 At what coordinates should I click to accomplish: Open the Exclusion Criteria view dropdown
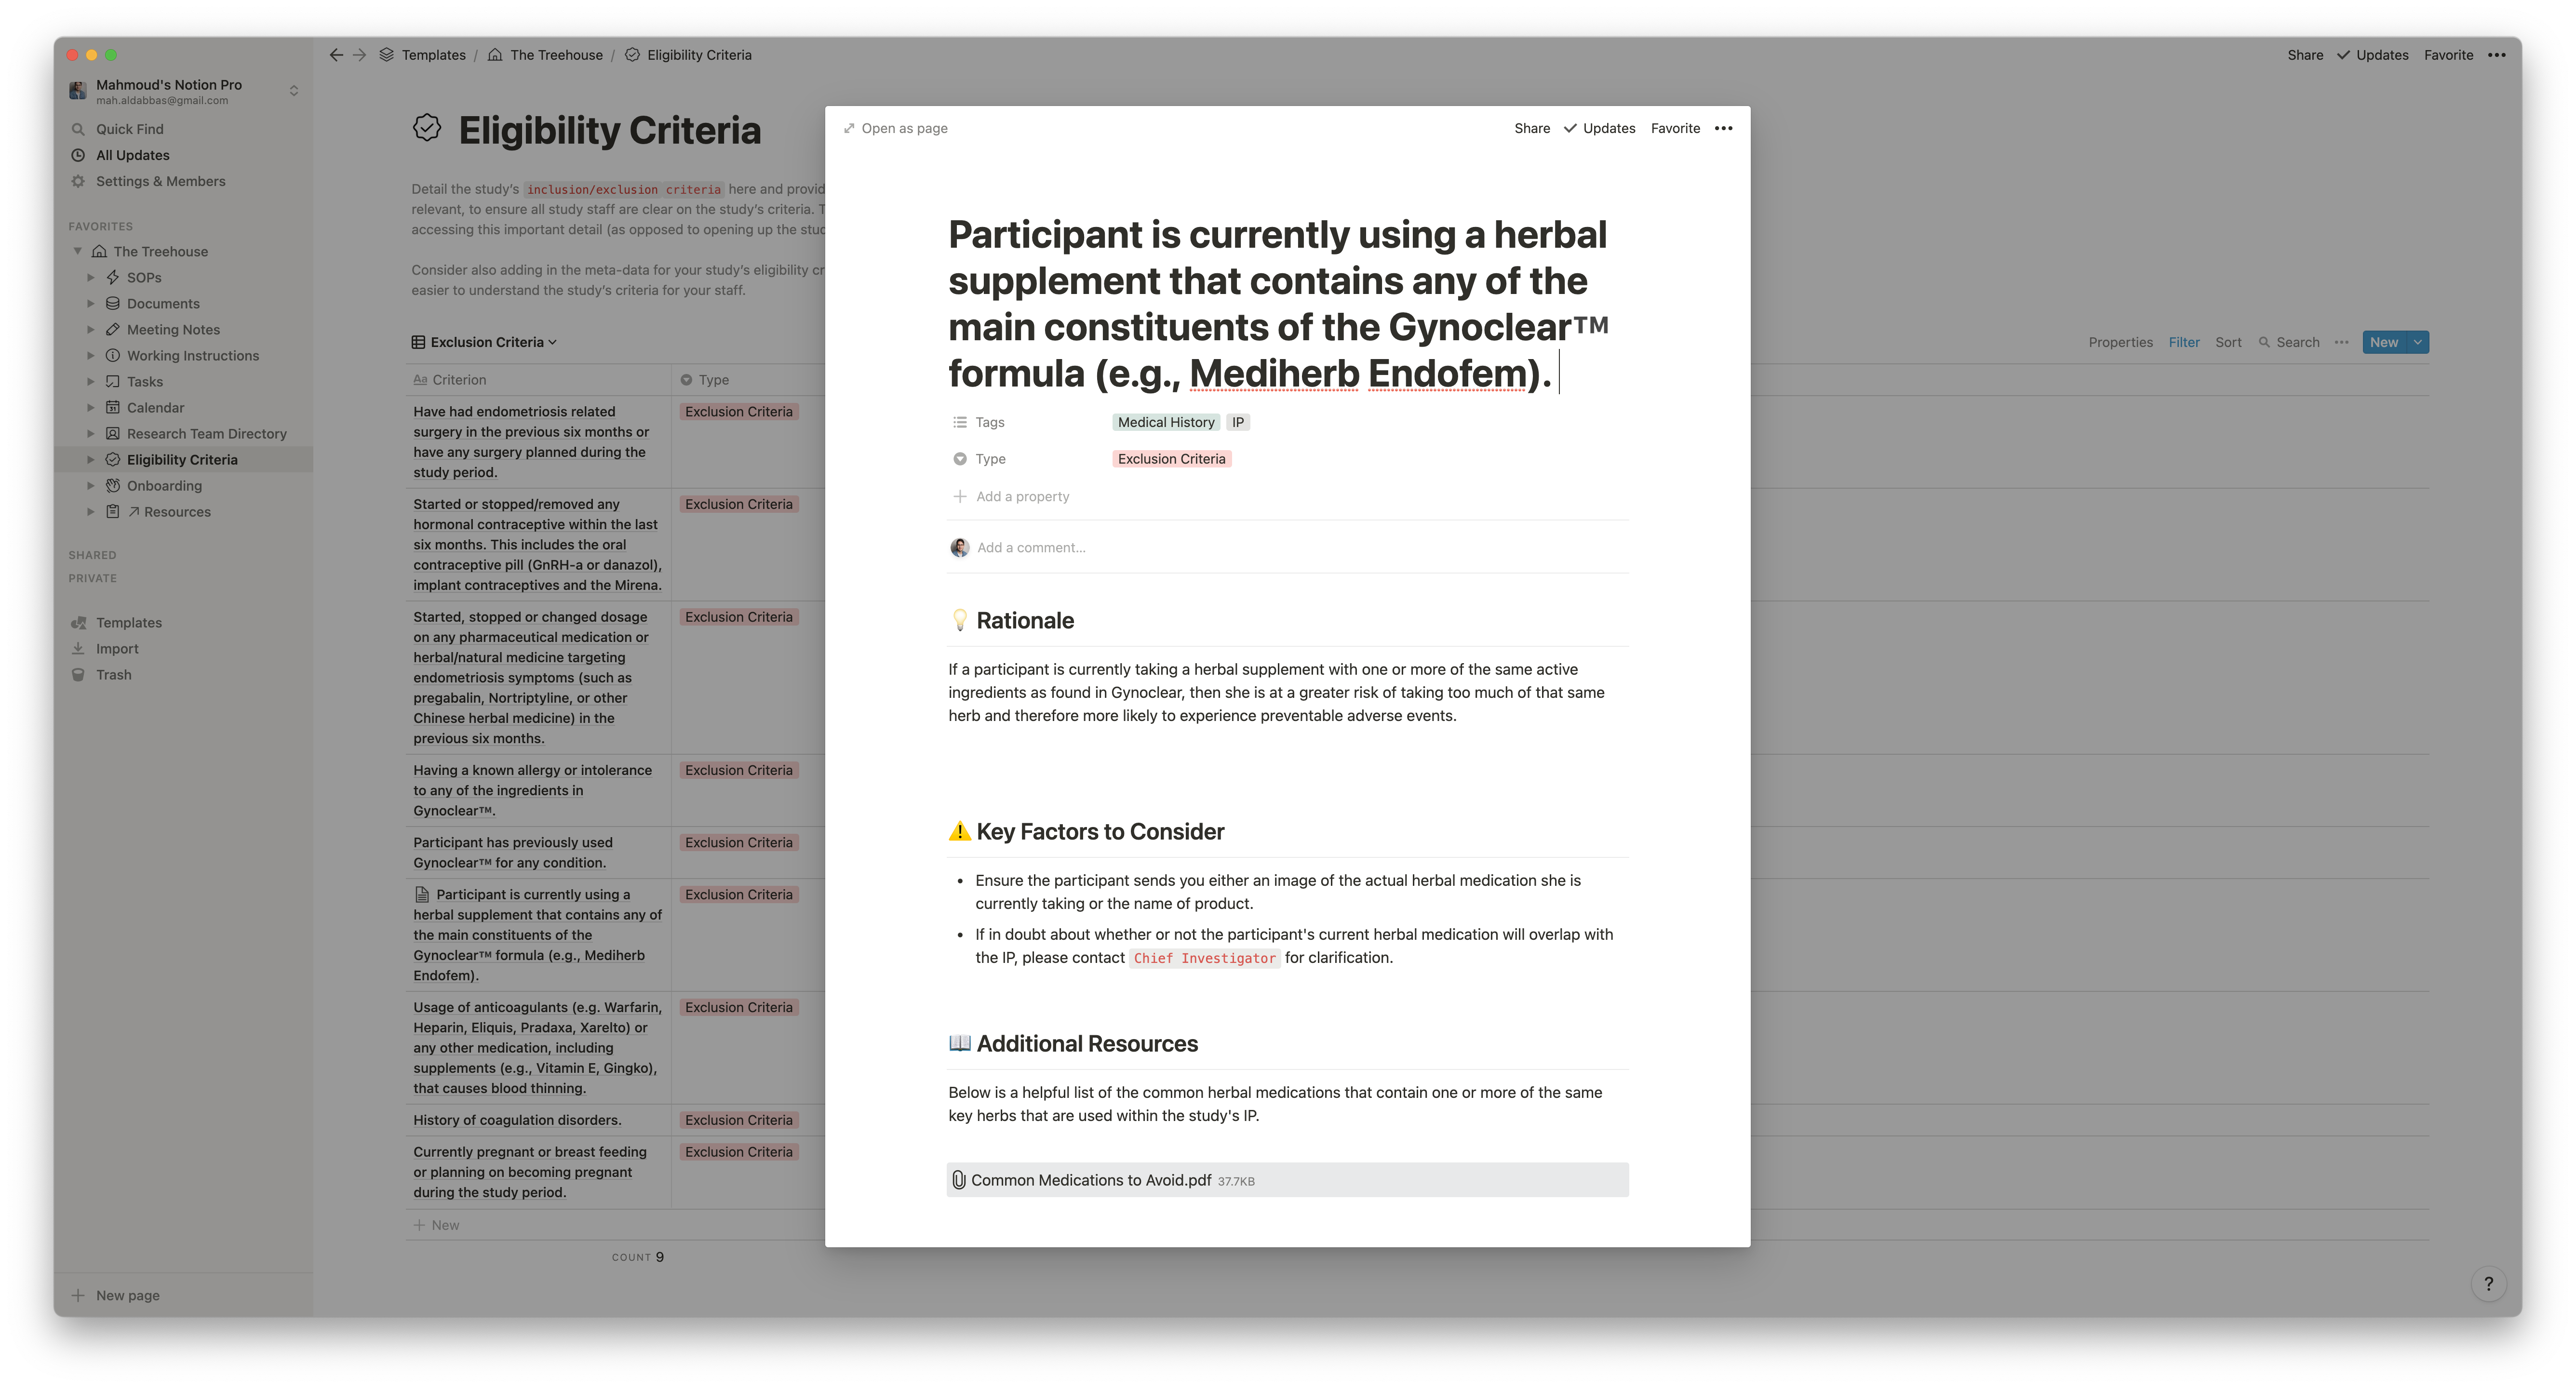pyautogui.click(x=485, y=342)
